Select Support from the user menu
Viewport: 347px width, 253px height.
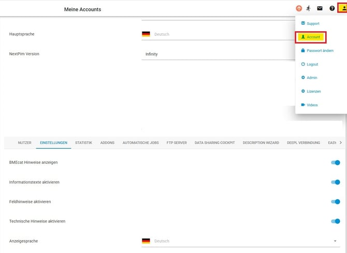[x=313, y=24]
